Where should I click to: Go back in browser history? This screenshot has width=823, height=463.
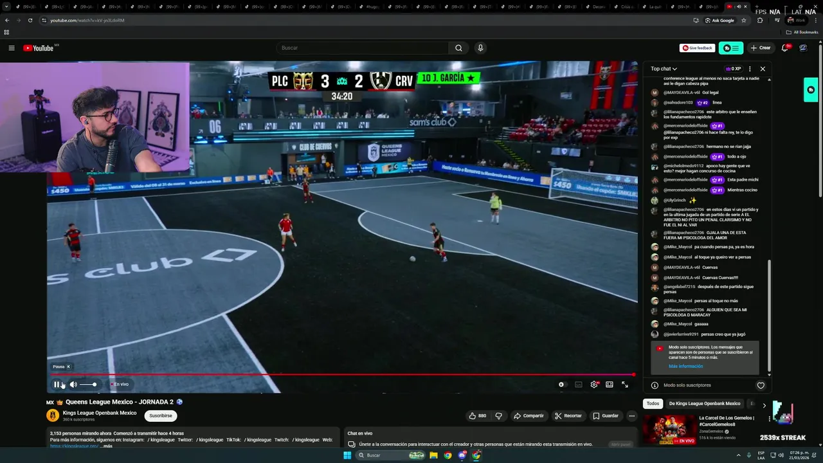point(7,21)
